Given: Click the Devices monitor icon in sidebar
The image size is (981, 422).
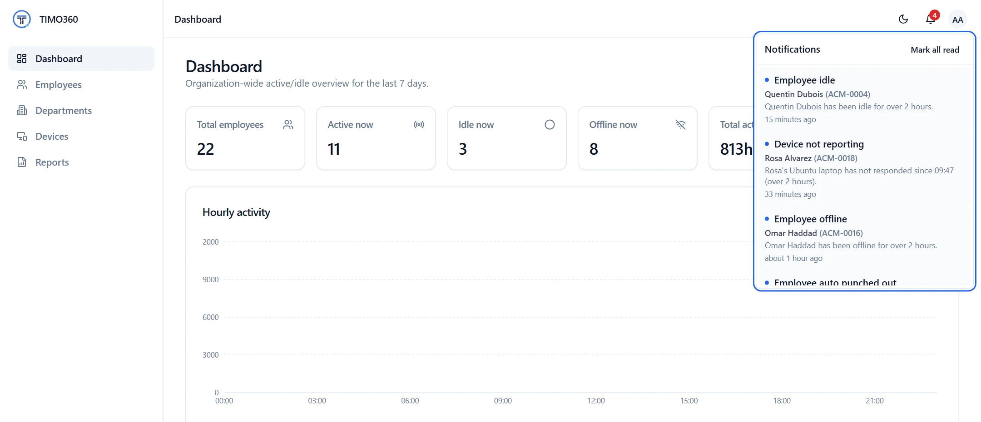Looking at the screenshot, I should click(x=22, y=136).
